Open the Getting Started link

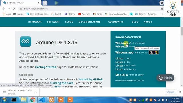tap(46, 67)
